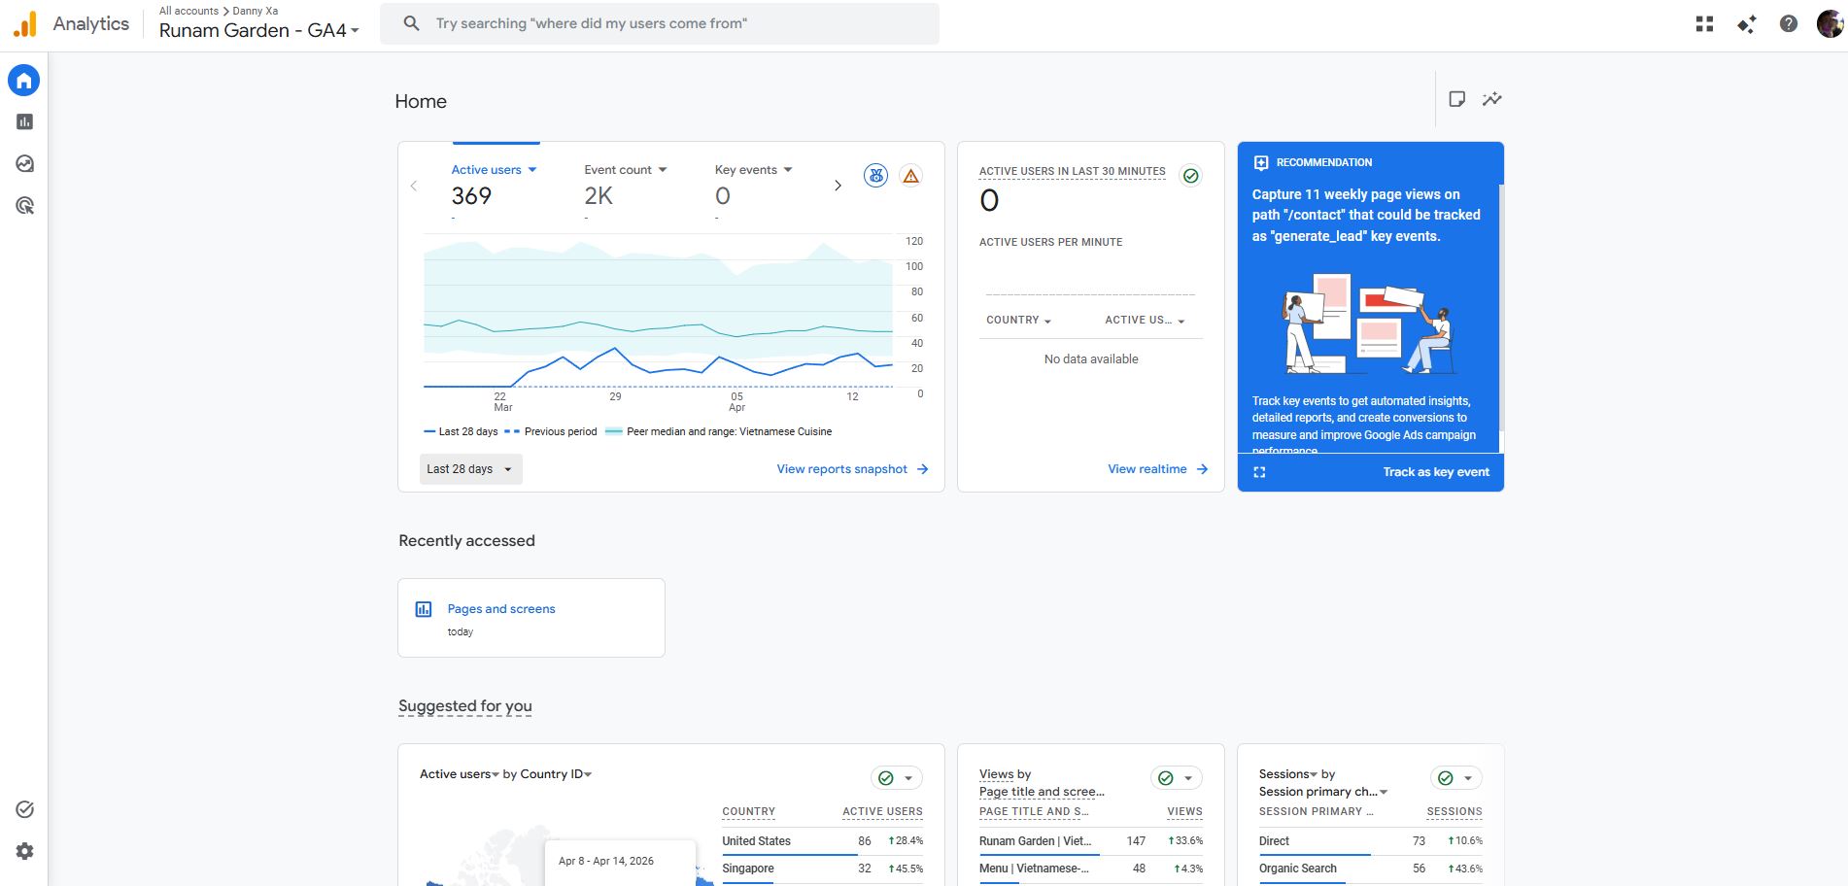Click the green data quality check on the realtime card
This screenshot has width=1848, height=886.
1190,175
